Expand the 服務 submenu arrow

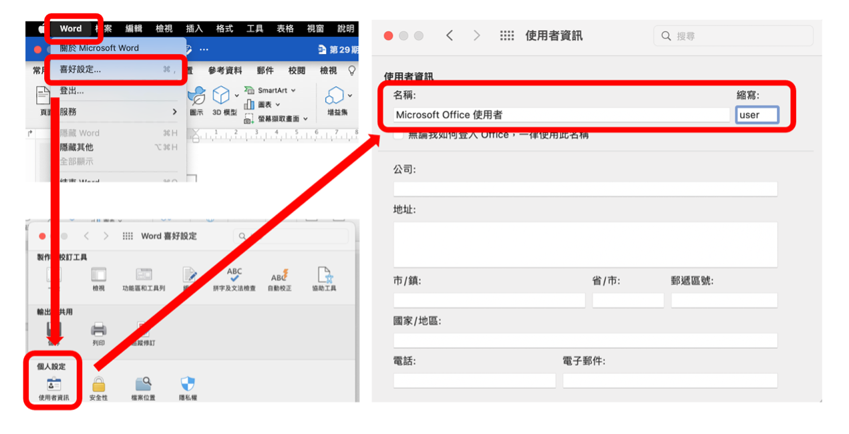(174, 112)
